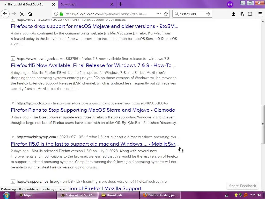
Task: Click the forward arrow navigation button
Action: click(x=14, y=14)
